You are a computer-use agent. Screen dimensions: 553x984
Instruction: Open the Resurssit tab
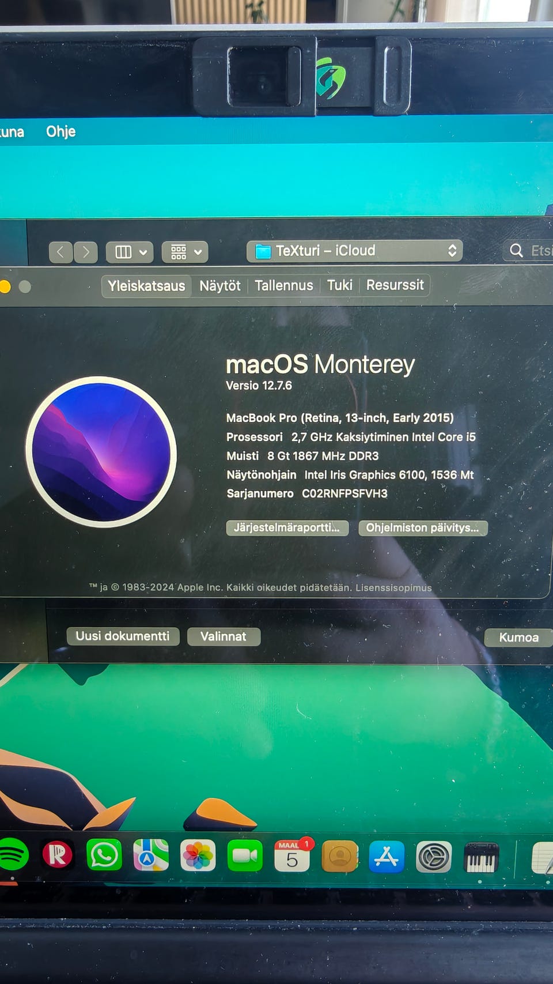pos(395,285)
